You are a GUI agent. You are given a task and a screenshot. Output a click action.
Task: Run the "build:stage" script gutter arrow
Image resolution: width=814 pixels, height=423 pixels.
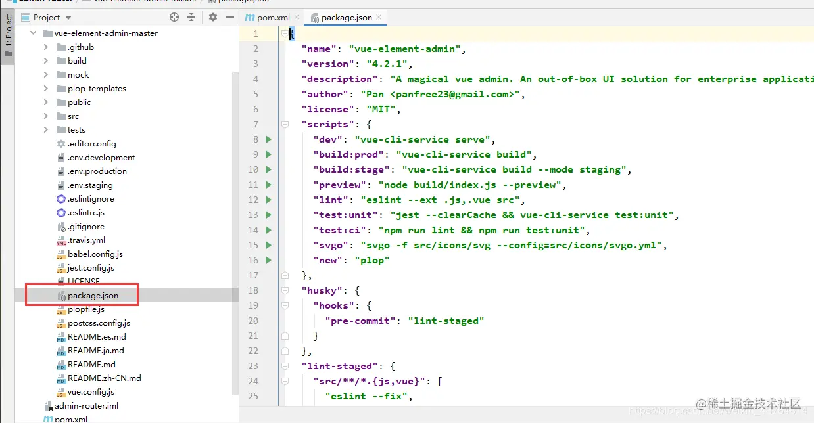(268, 169)
